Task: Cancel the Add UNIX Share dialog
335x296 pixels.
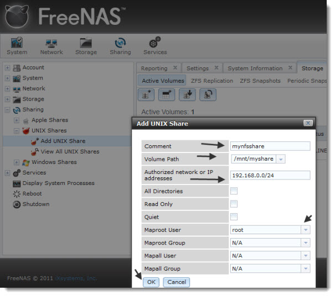Action: (177, 282)
